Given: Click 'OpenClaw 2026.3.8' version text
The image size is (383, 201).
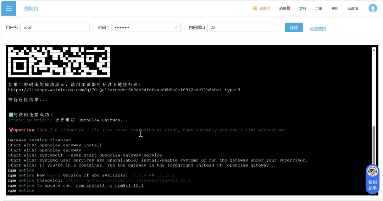Looking at the screenshot, I should (x=35, y=130).
